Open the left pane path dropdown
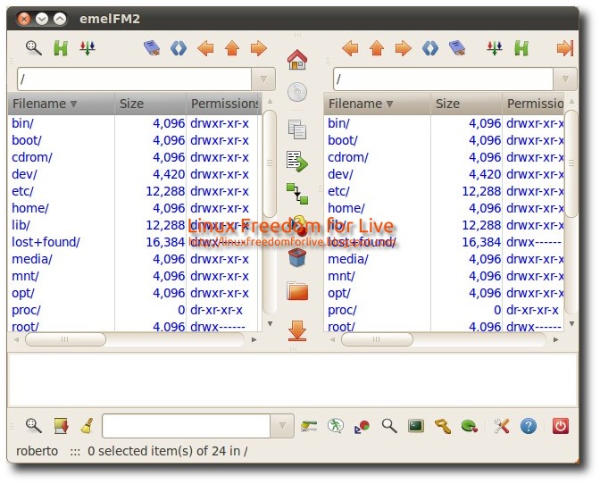The width and height of the screenshot is (600, 484). [x=263, y=79]
